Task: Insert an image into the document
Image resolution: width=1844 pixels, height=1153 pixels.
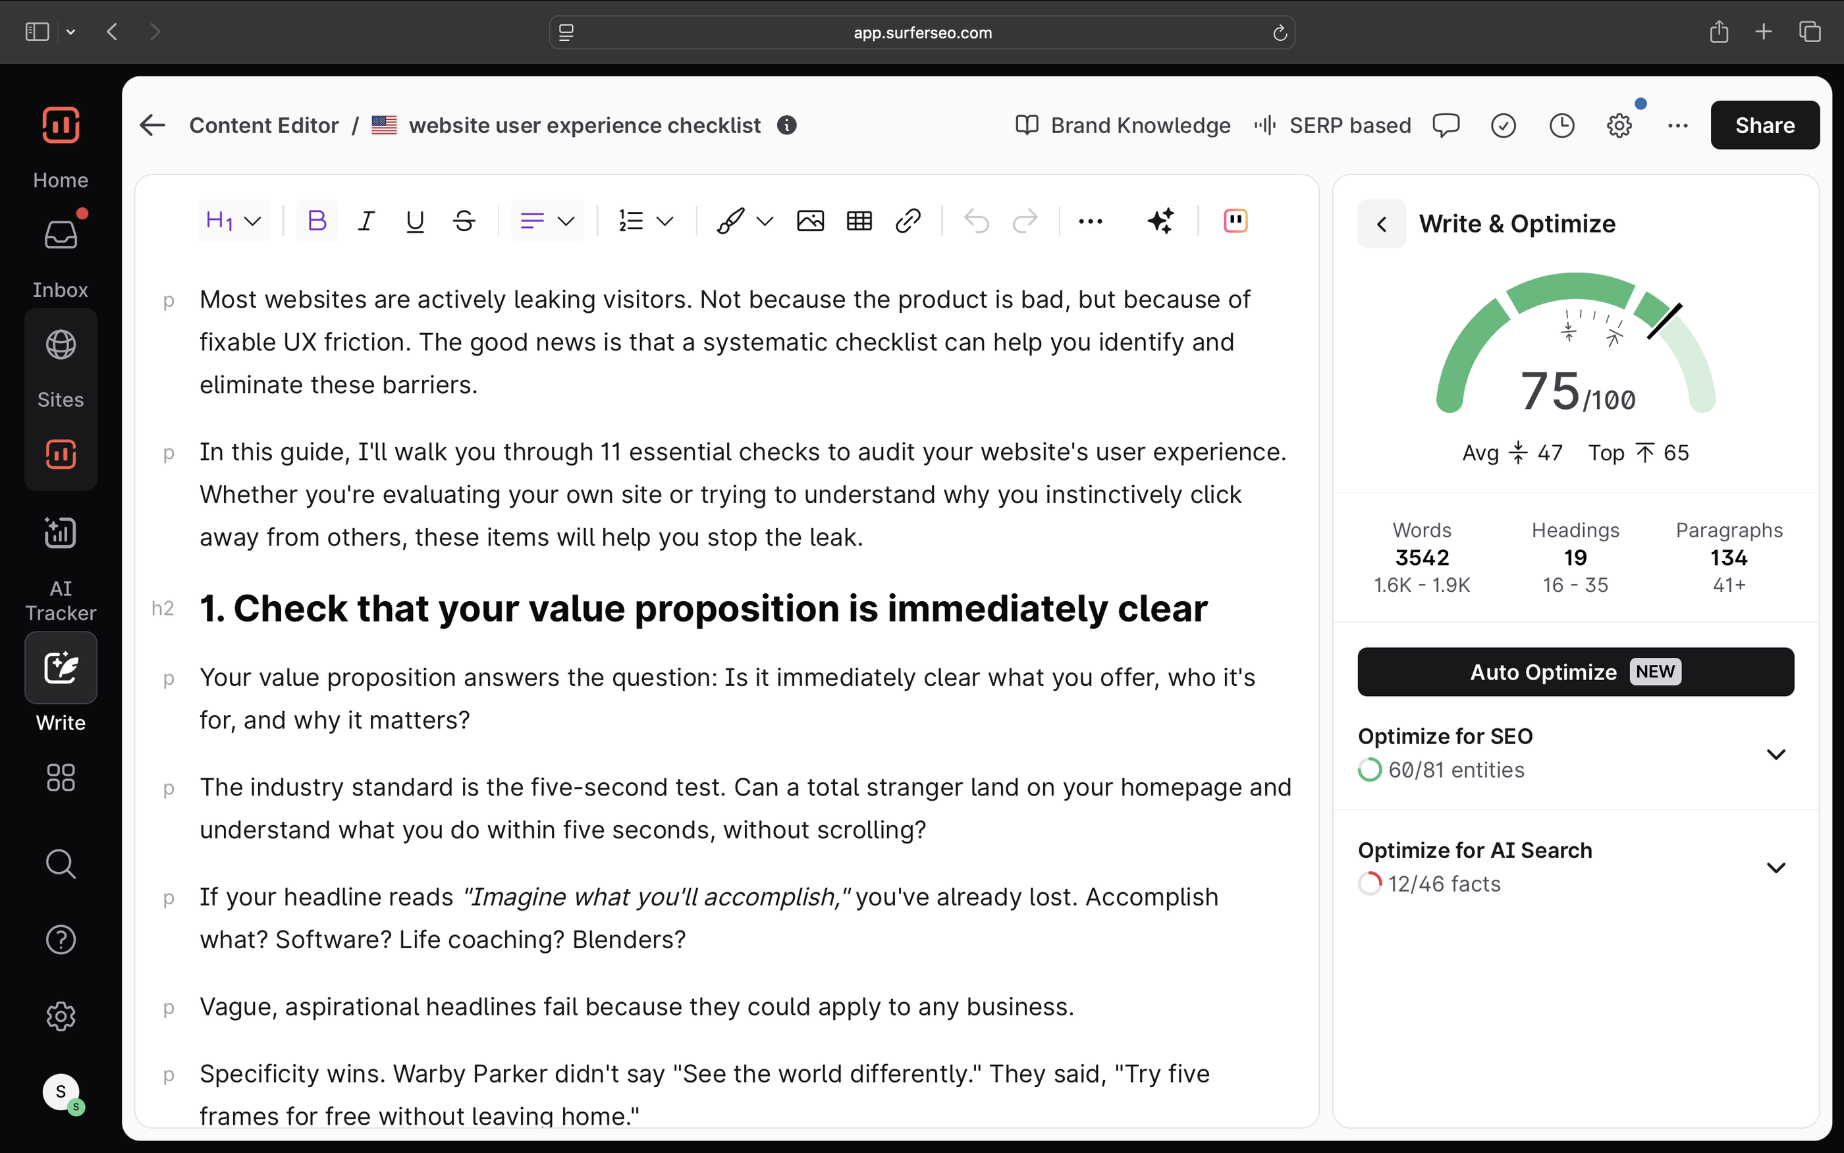Action: pyautogui.click(x=810, y=221)
